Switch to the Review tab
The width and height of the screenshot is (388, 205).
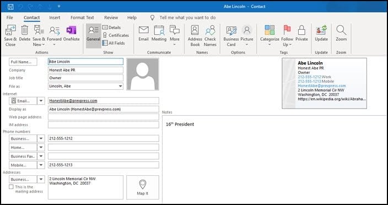[111, 18]
